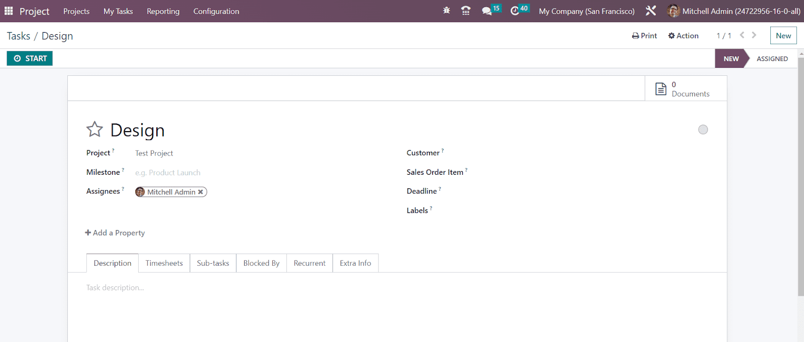
Task: Open the Reporting menu
Action: pyautogui.click(x=163, y=11)
